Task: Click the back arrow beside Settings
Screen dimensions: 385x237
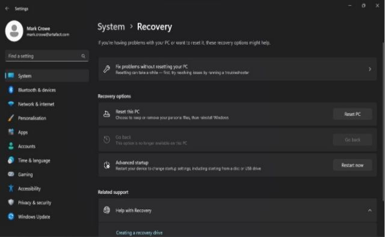Action: tap(7, 8)
